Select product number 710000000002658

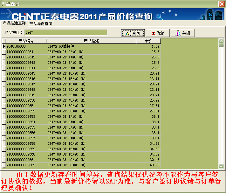pyautogui.click(x=26, y=143)
